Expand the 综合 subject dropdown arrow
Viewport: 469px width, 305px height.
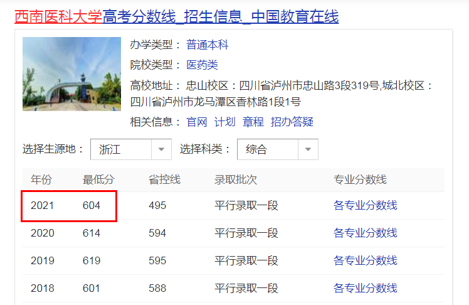pyautogui.click(x=308, y=149)
